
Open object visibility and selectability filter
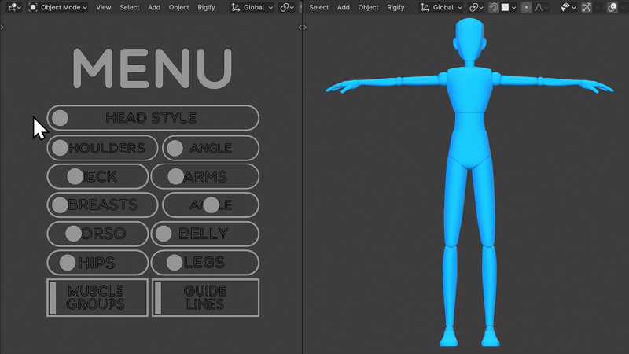pyautogui.click(x=568, y=7)
